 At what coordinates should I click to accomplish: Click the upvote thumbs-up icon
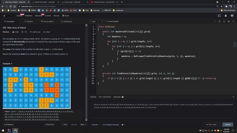(x=13, y=32)
